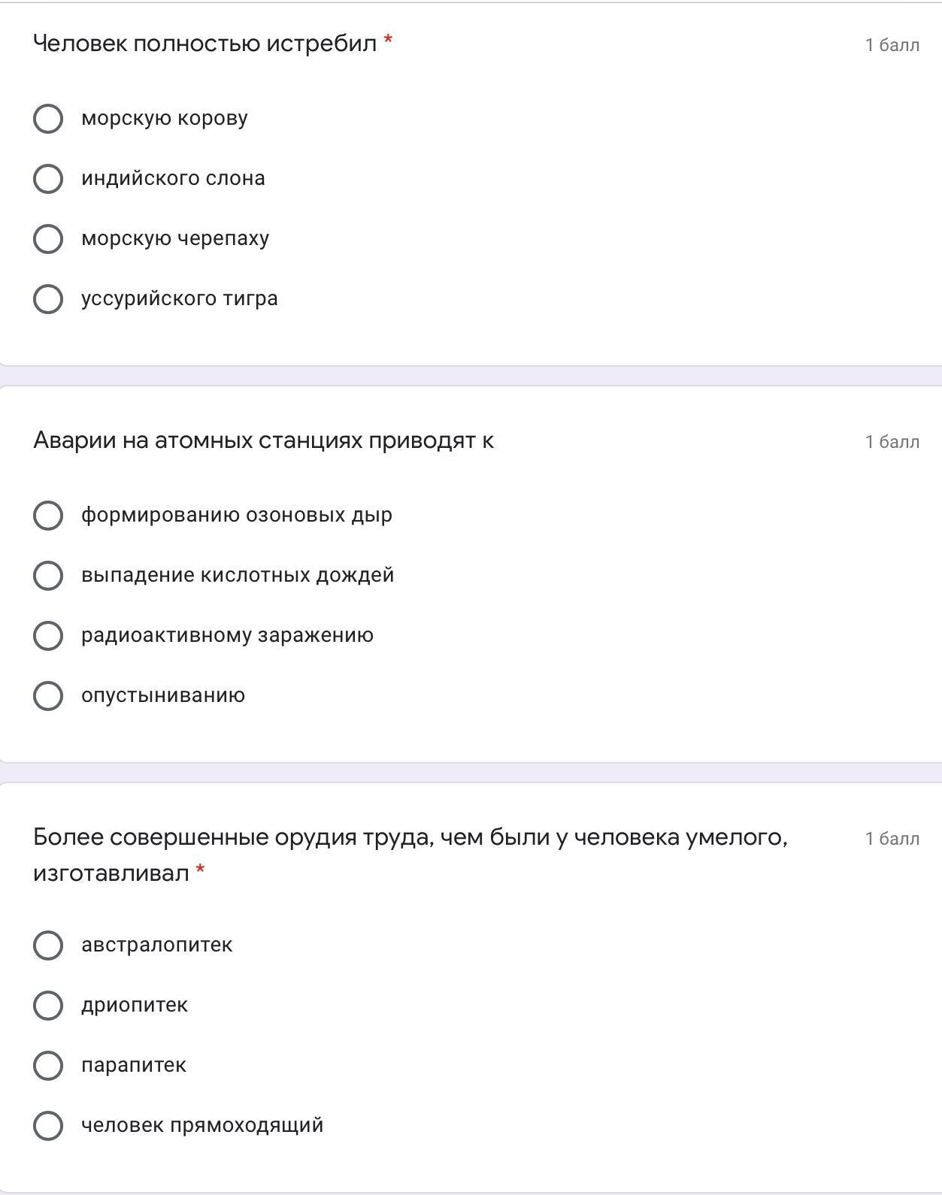The height and width of the screenshot is (1195, 942).
Task: Click 'Аварии на атомных станциях' question text
Action: 263,440
